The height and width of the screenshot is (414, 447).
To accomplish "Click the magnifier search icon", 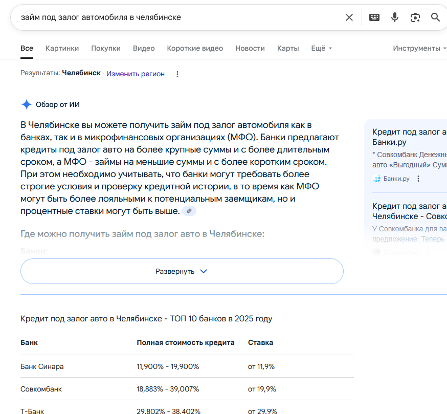I will 435,17.
